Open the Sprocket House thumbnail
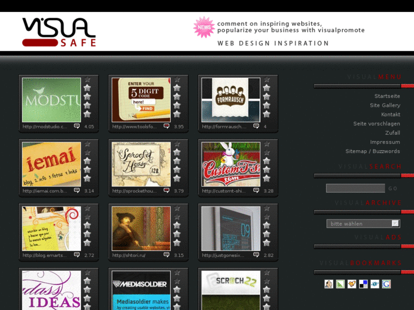The image size is (414, 310). tap(141, 164)
